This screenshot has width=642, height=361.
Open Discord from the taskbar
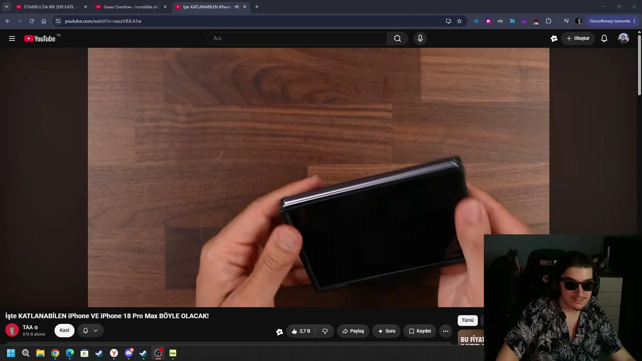pos(129,353)
